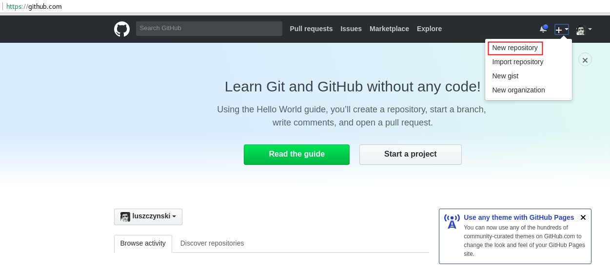This screenshot has height=267, width=610.
Task: Go to Marketplace link
Action: pyautogui.click(x=389, y=29)
